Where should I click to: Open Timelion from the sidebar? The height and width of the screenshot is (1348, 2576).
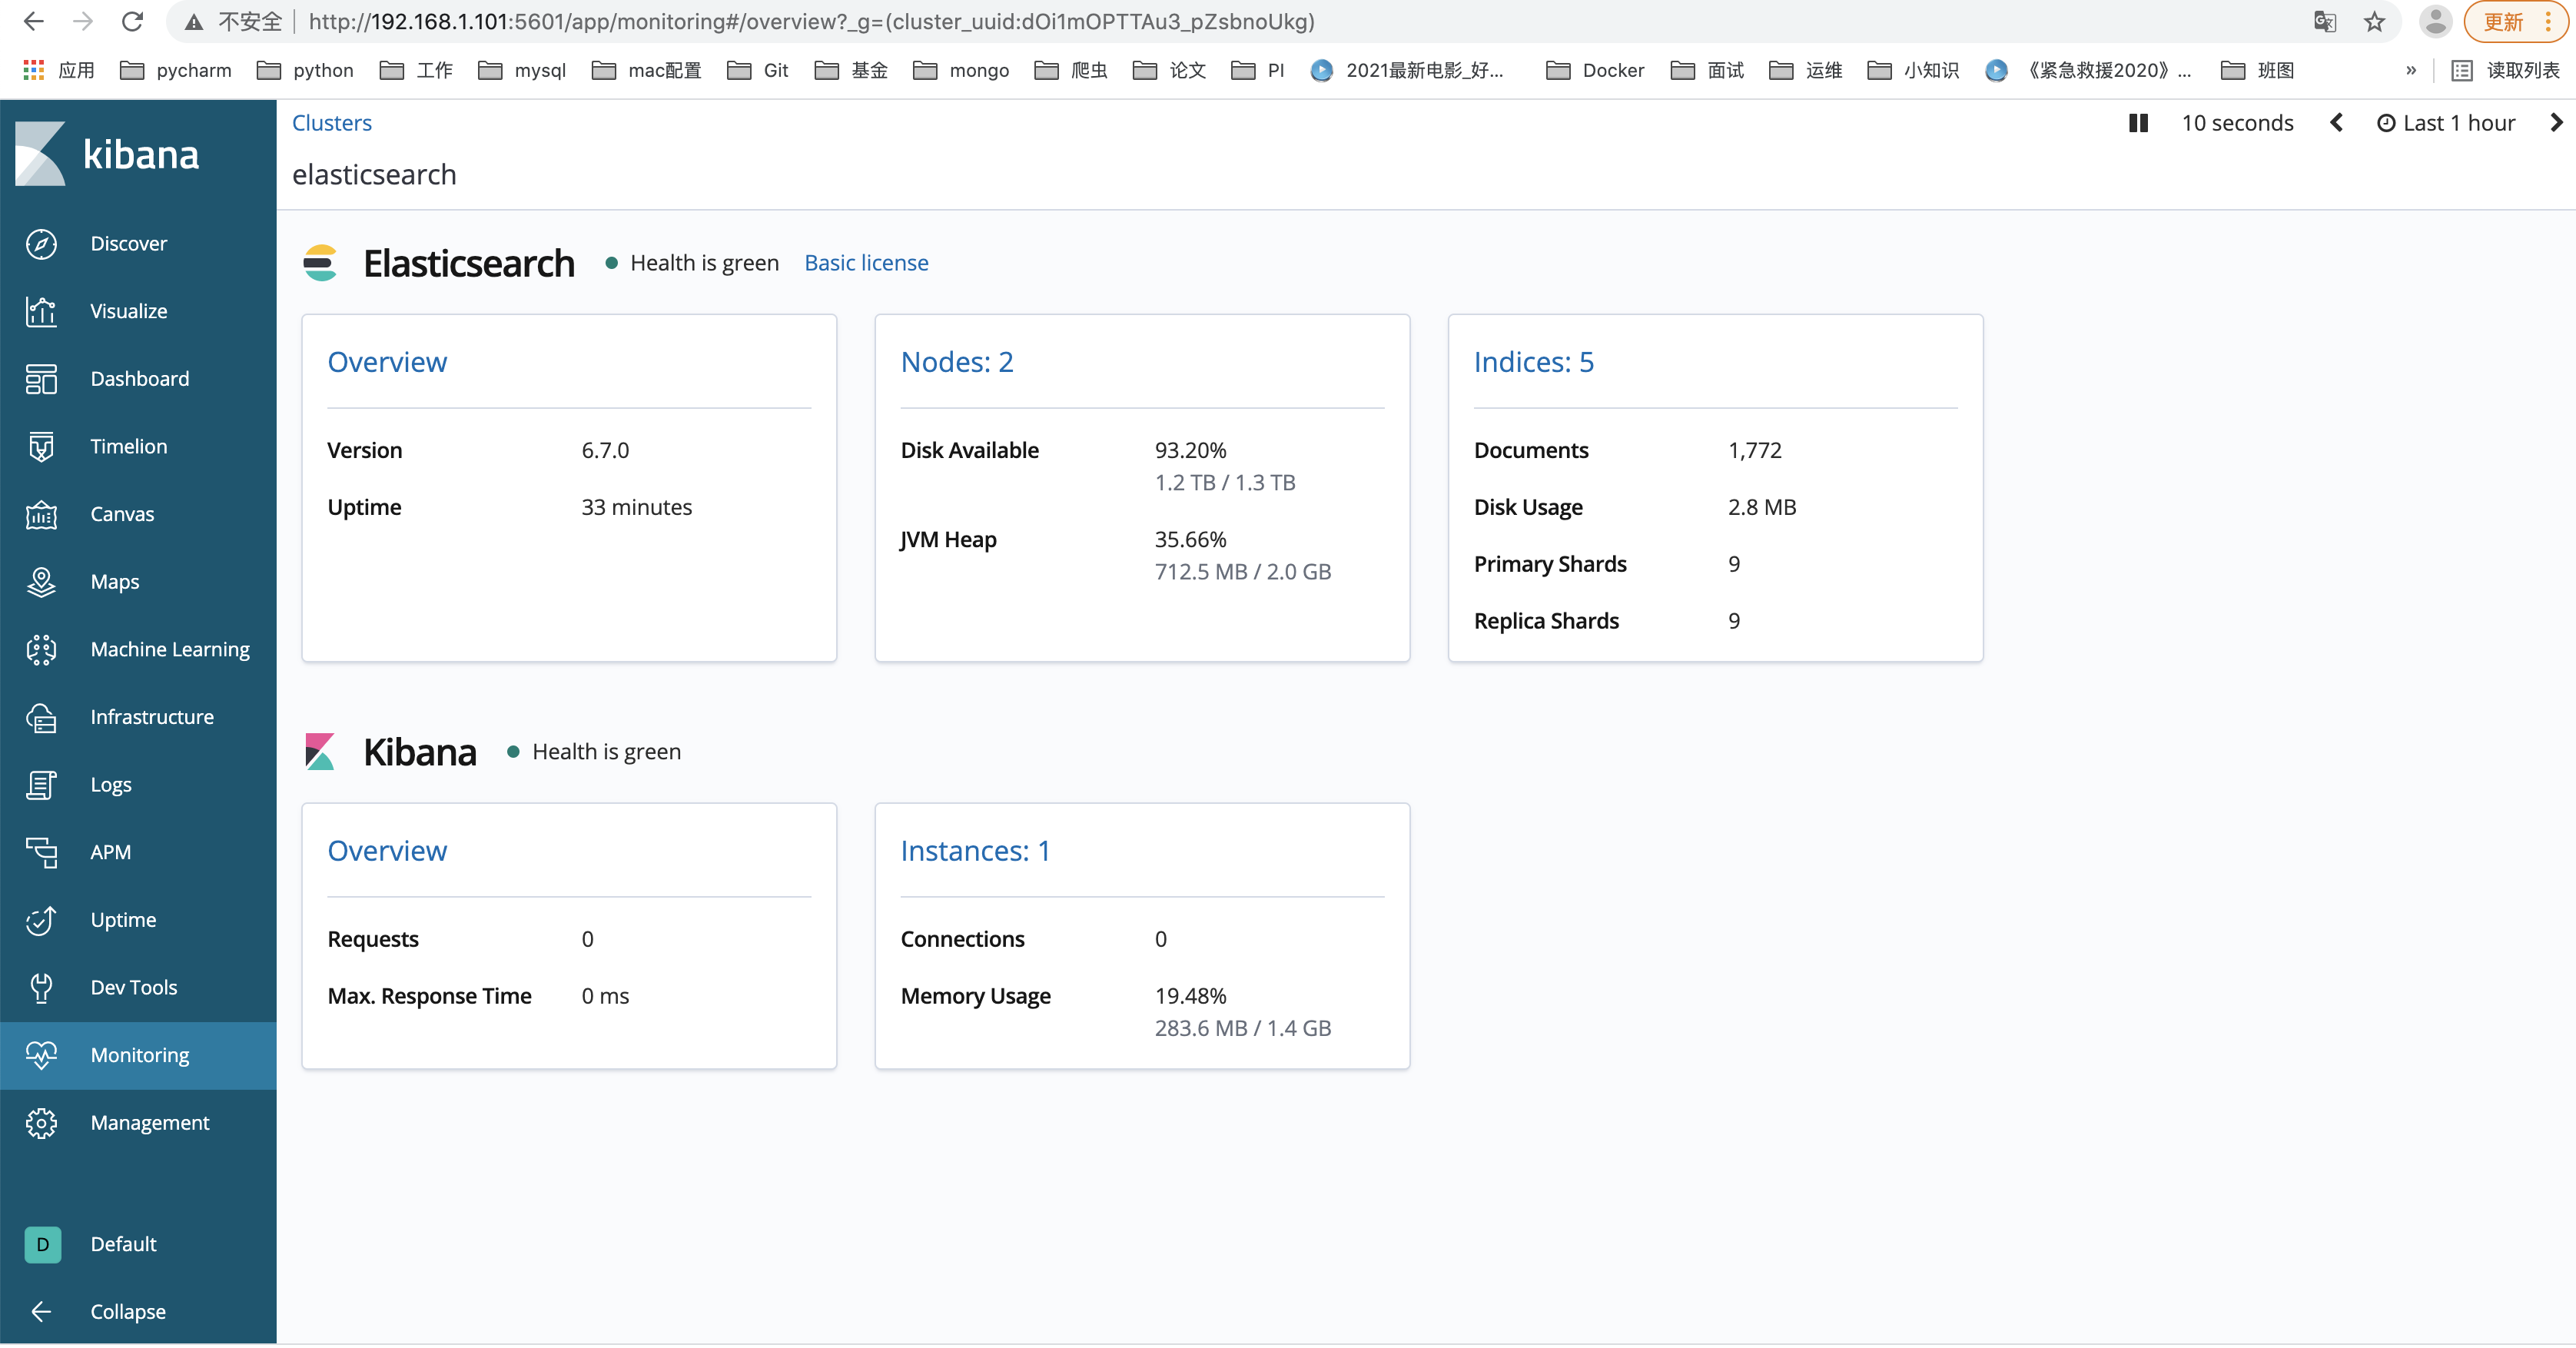pos(127,446)
